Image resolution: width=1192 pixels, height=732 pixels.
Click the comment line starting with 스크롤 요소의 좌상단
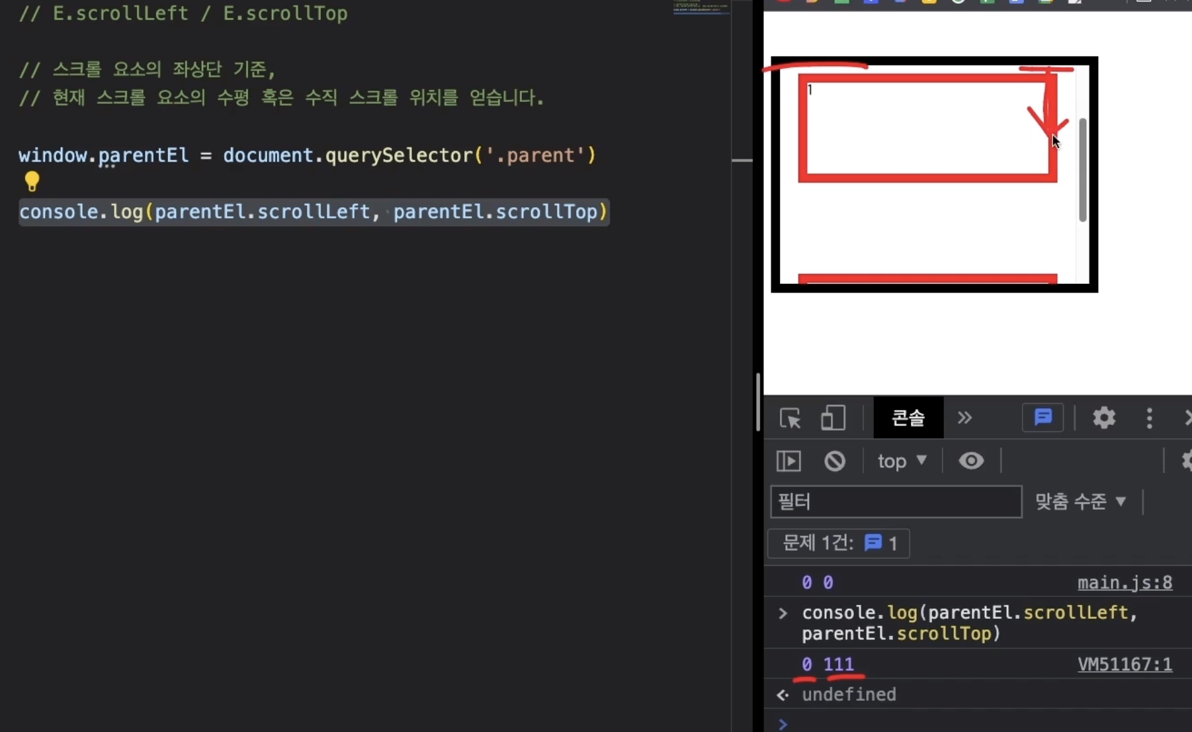click(147, 69)
